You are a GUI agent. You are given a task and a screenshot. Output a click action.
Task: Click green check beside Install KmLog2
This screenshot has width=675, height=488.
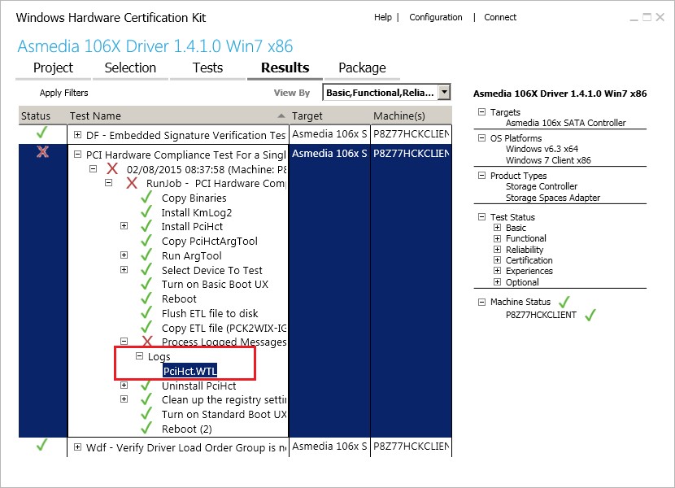(x=146, y=211)
